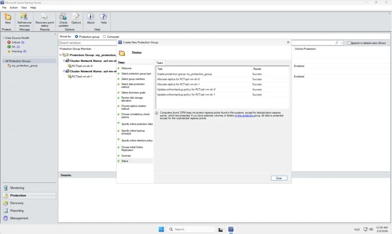Viewport: 392px width, 234px height.
Task: Open Monitoring workspace in navigation pane
Action: coord(17,188)
